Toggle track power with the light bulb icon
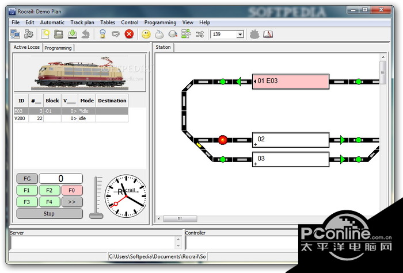Viewport: 403px width, 273px height. [102, 34]
